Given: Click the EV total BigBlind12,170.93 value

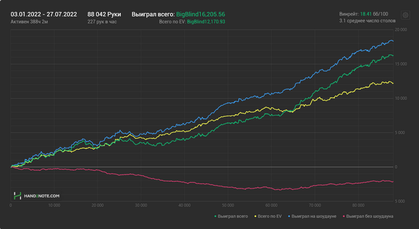Looking at the screenshot, I should pyautogui.click(x=206, y=22).
